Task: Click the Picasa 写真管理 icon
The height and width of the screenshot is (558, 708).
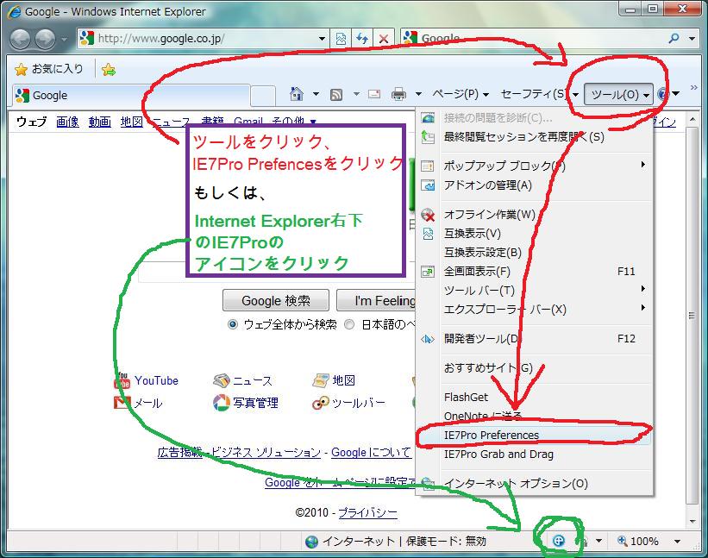Action: tap(222, 402)
